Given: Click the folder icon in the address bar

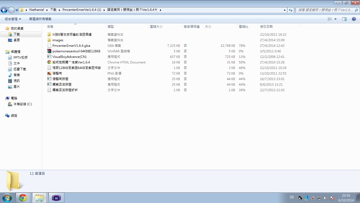Looking at the screenshot, I should pyautogui.click(x=22, y=10).
